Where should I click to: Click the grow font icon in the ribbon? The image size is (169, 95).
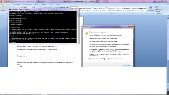coord(40,8)
